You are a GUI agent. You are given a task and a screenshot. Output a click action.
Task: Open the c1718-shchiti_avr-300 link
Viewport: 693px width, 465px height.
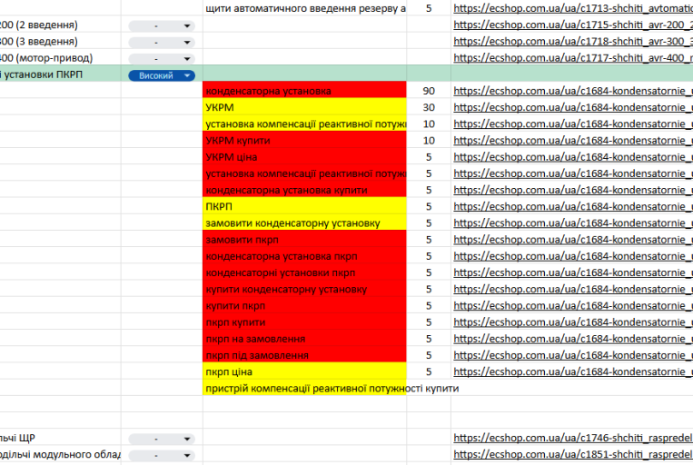click(573, 41)
